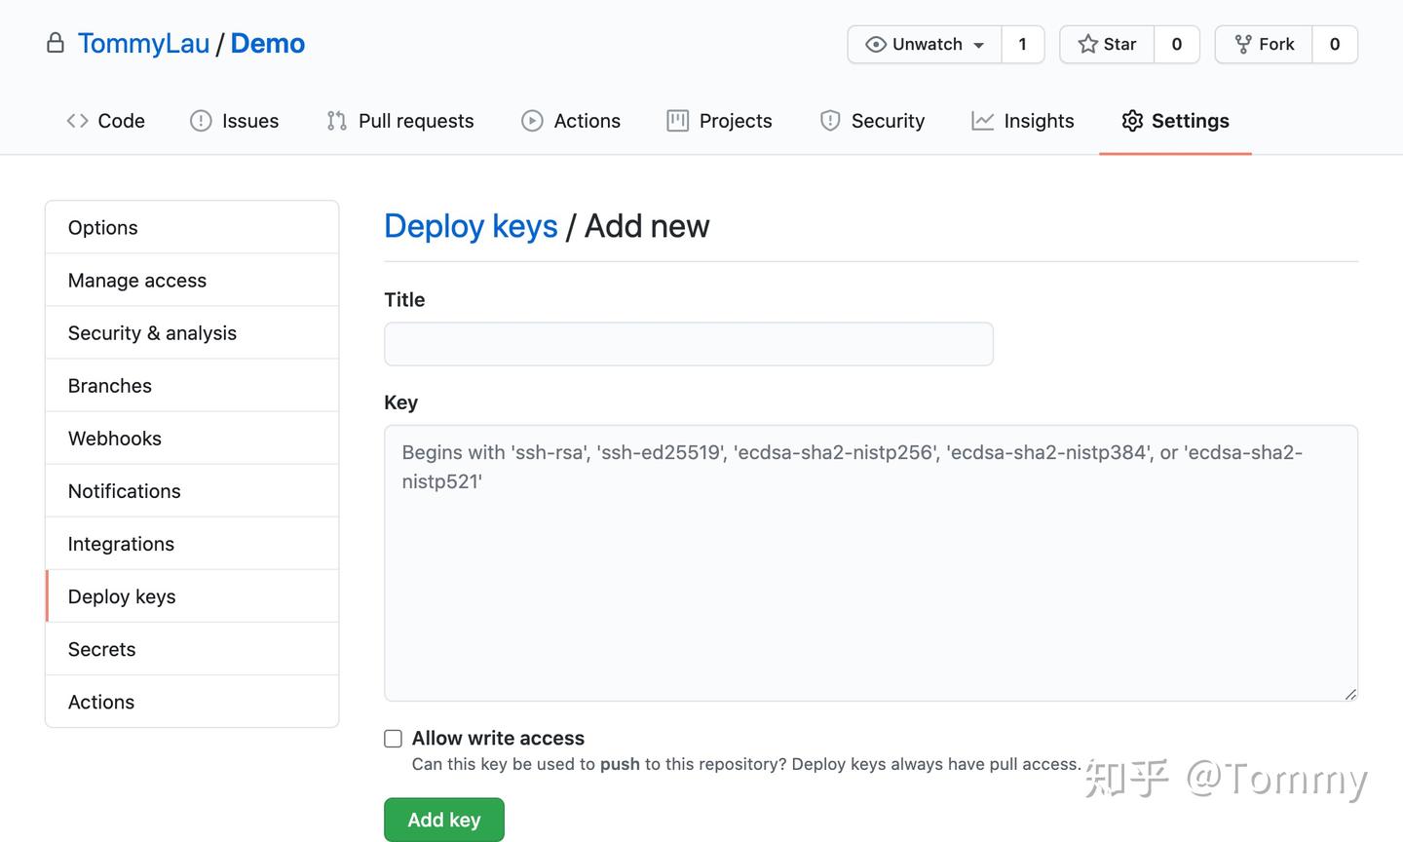Screen dimensions: 1403x842
Task: Click the Settings gear icon
Action: (1132, 120)
